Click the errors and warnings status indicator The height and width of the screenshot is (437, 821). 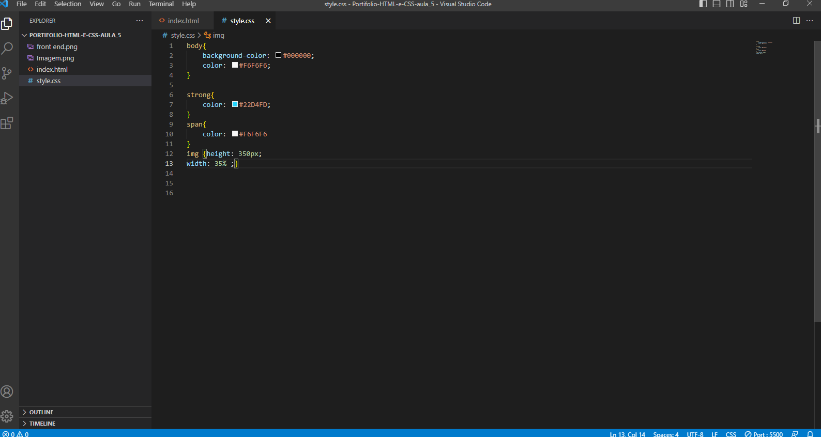[16, 434]
